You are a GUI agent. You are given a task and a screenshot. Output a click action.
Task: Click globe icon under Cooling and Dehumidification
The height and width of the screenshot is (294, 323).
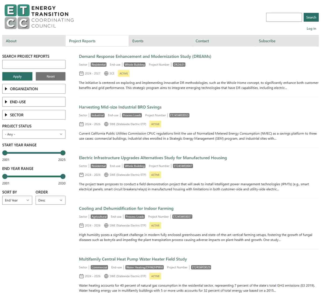click(106, 225)
